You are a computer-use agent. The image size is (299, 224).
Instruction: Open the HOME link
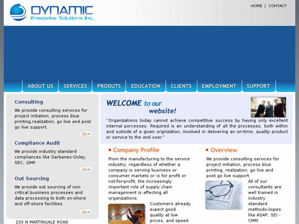[x=256, y=6]
